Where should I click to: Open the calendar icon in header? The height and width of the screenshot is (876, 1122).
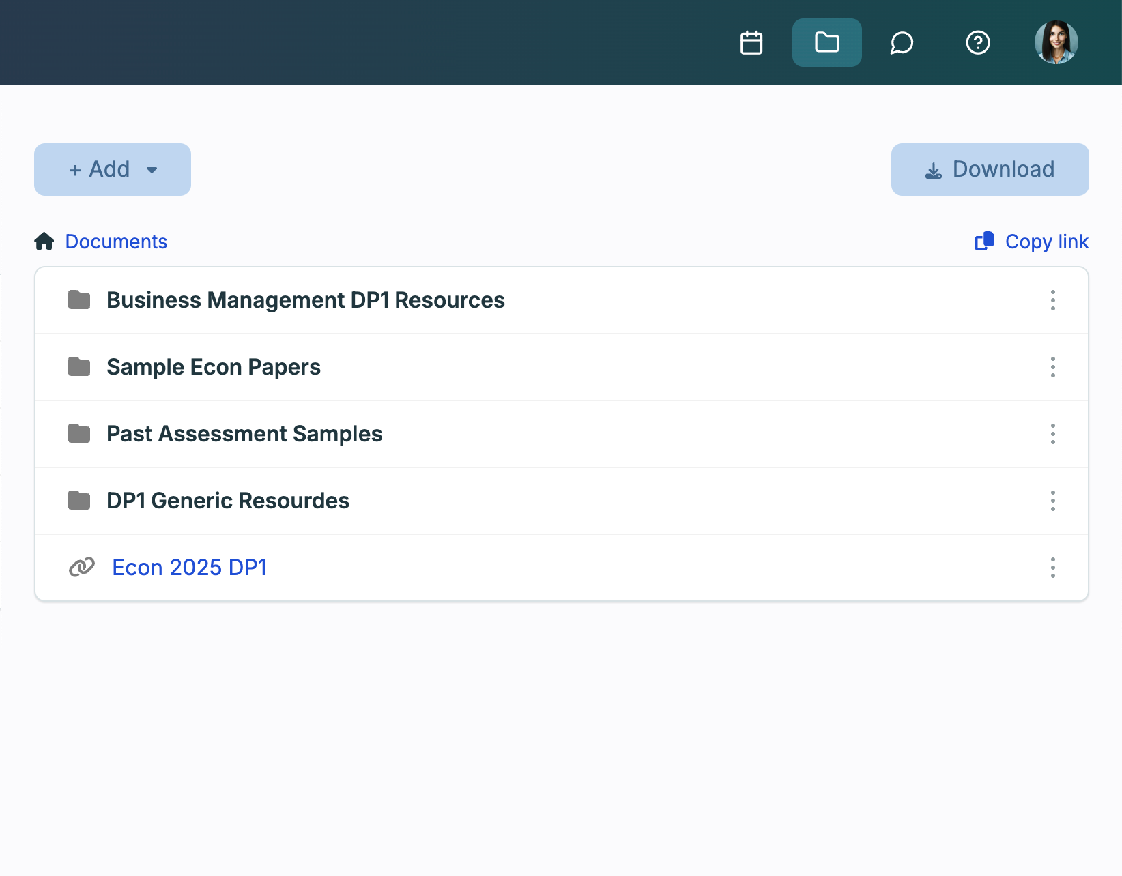click(751, 43)
